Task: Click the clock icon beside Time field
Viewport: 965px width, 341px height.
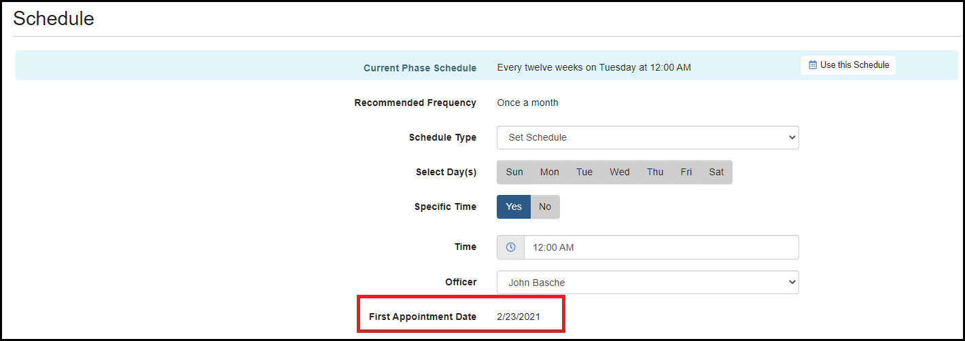Action: click(510, 247)
